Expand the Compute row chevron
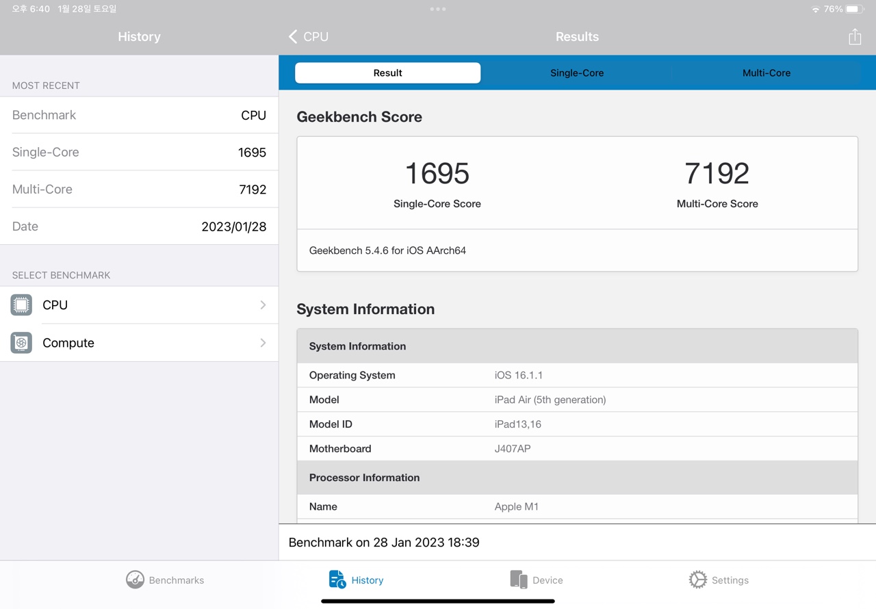Screen dimensions: 876x609 (263, 342)
